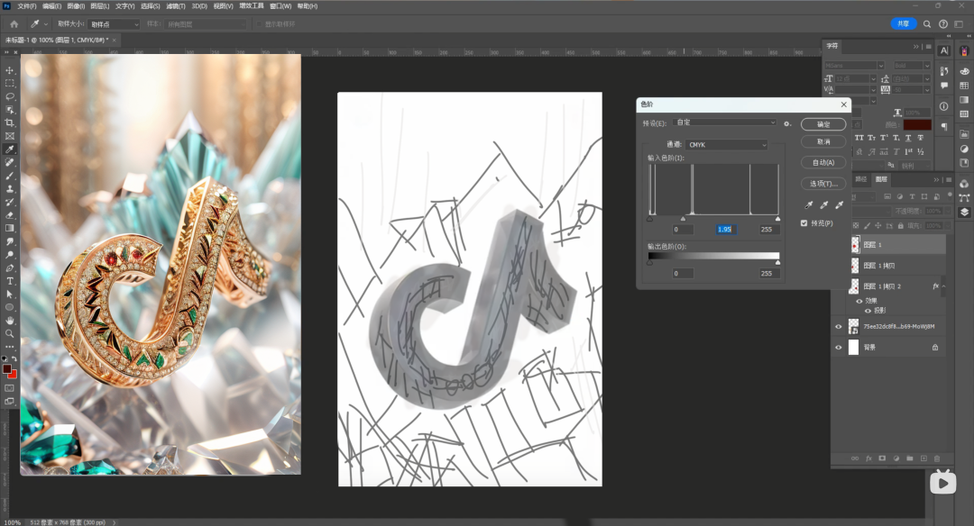Set black point eyedropper in Levels dialog

tap(809, 204)
